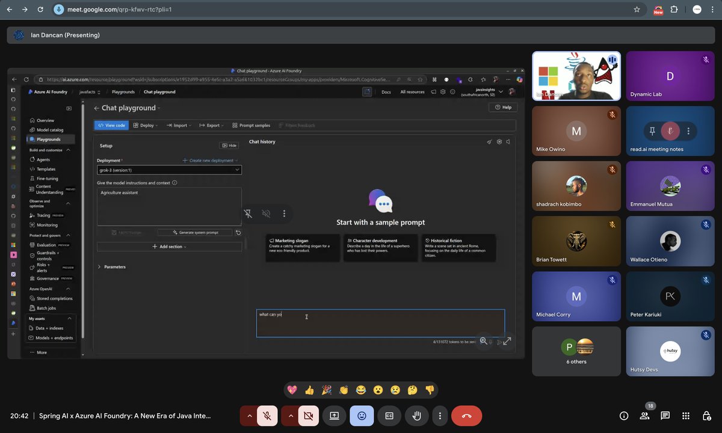
Task: Click Generate system prompt button
Action: (x=195, y=232)
